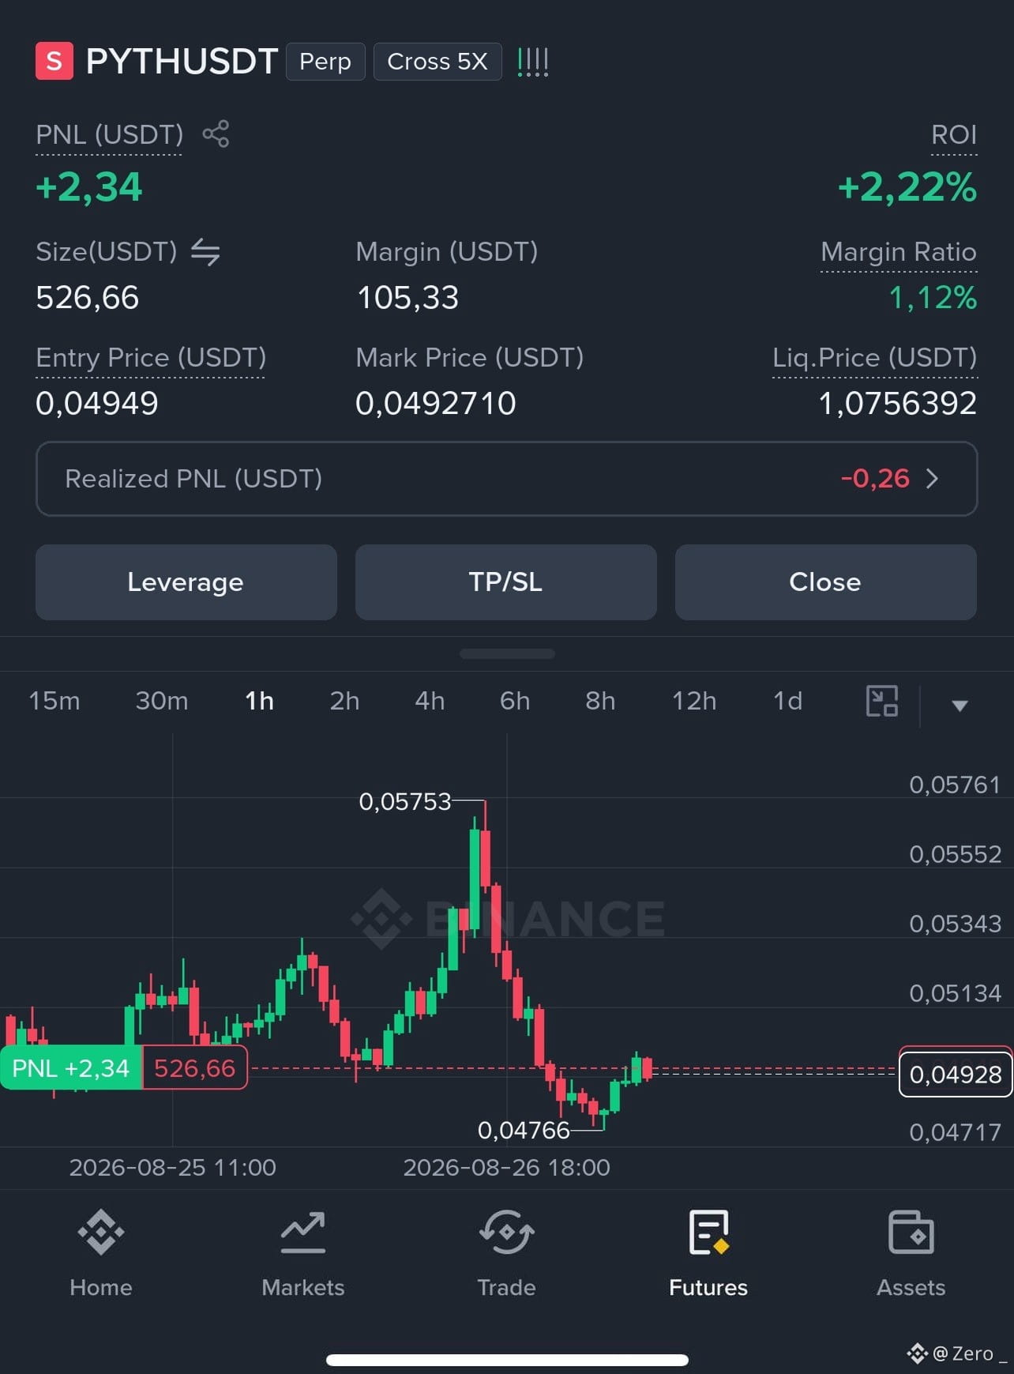
Task: Select the 30m chart interval
Action: coord(162,701)
